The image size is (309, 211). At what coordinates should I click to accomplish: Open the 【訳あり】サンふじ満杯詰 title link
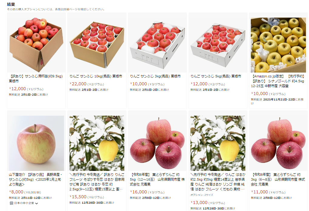pos(36,79)
